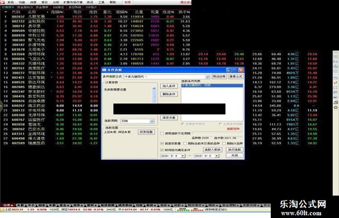
Task: Enable the 使用涨跌不定周期 checkbox
Action: 162,134
